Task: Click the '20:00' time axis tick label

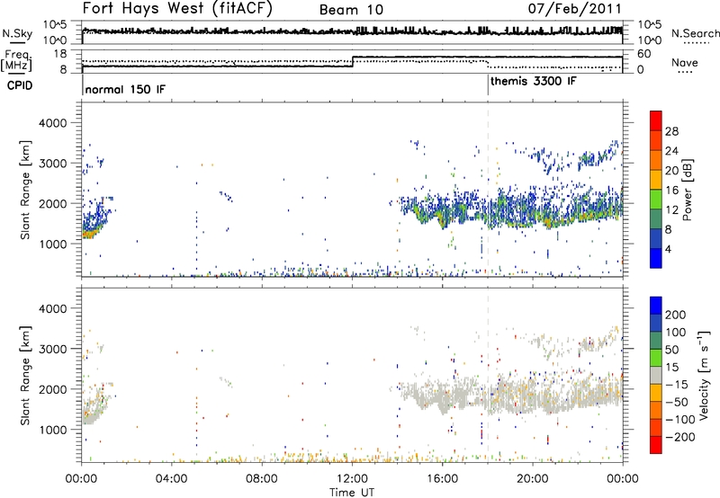Action: pyautogui.click(x=533, y=479)
